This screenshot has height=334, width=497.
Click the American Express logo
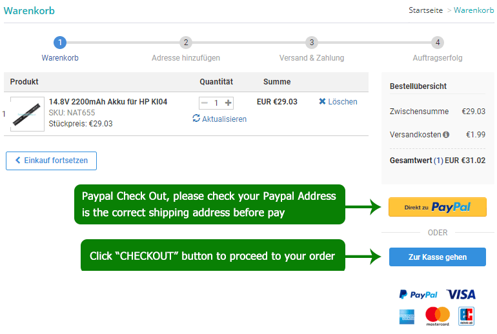(x=407, y=316)
